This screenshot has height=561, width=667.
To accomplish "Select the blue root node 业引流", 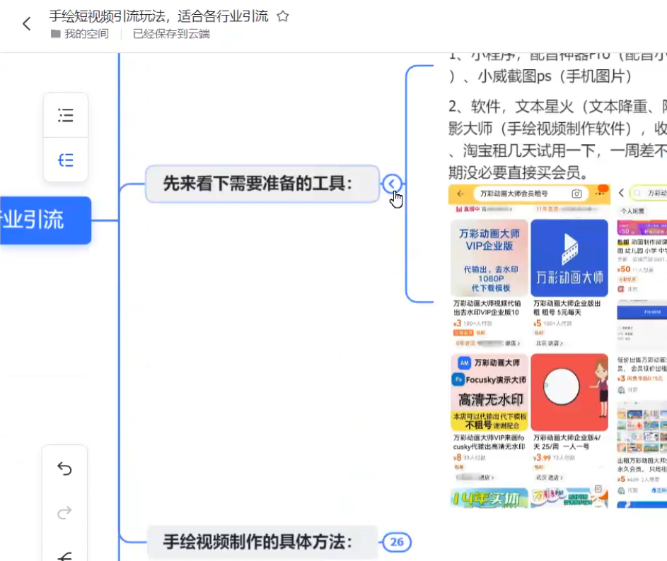I will pyautogui.click(x=44, y=220).
